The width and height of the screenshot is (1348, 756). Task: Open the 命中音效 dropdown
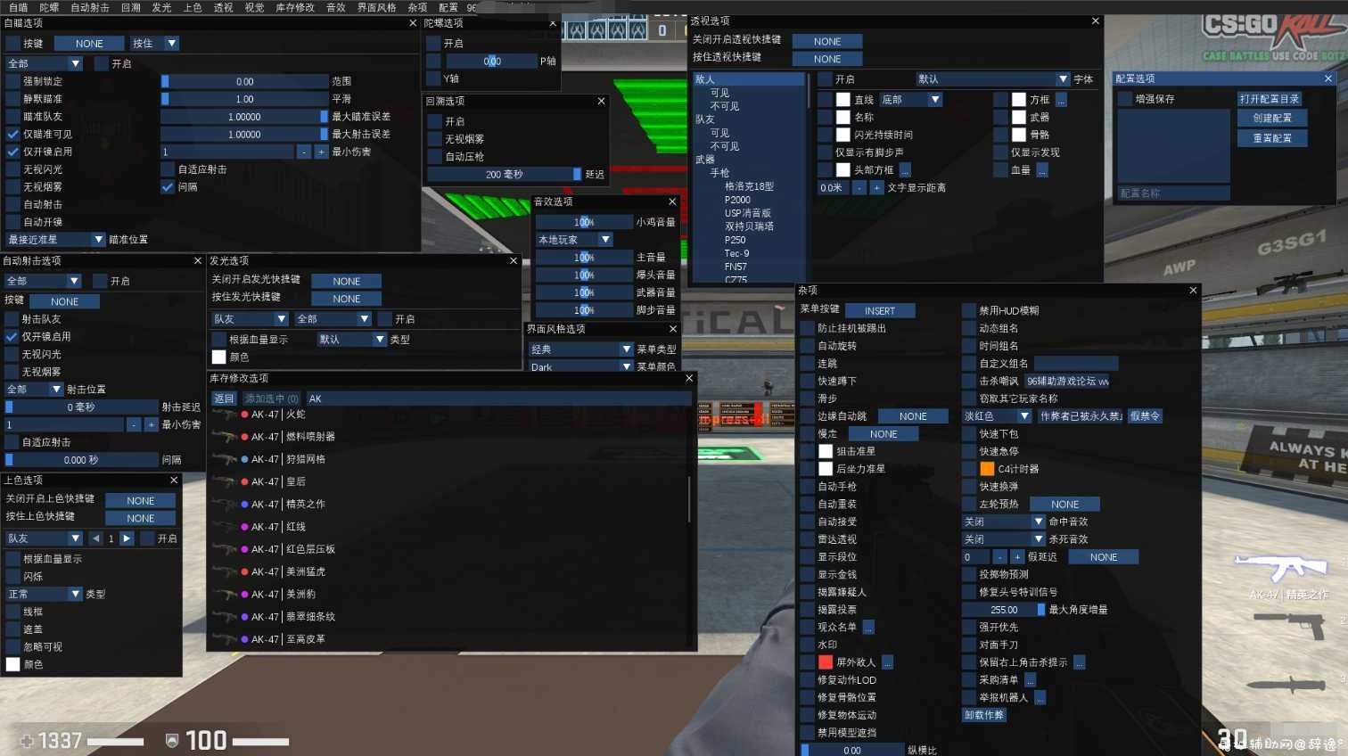(x=1003, y=522)
